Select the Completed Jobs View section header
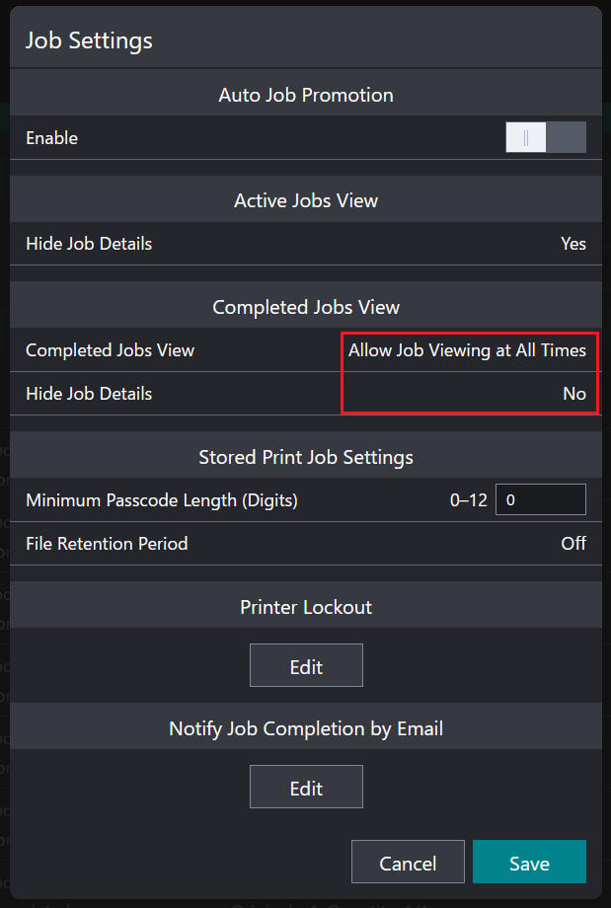The height and width of the screenshot is (908, 611). [x=306, y=307]
